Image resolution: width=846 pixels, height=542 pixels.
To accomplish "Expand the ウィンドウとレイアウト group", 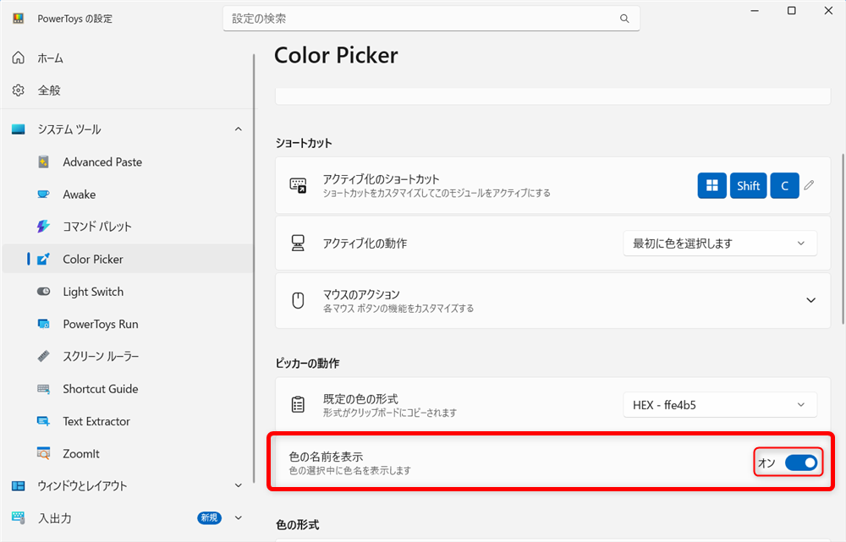I will click(238, 485).
